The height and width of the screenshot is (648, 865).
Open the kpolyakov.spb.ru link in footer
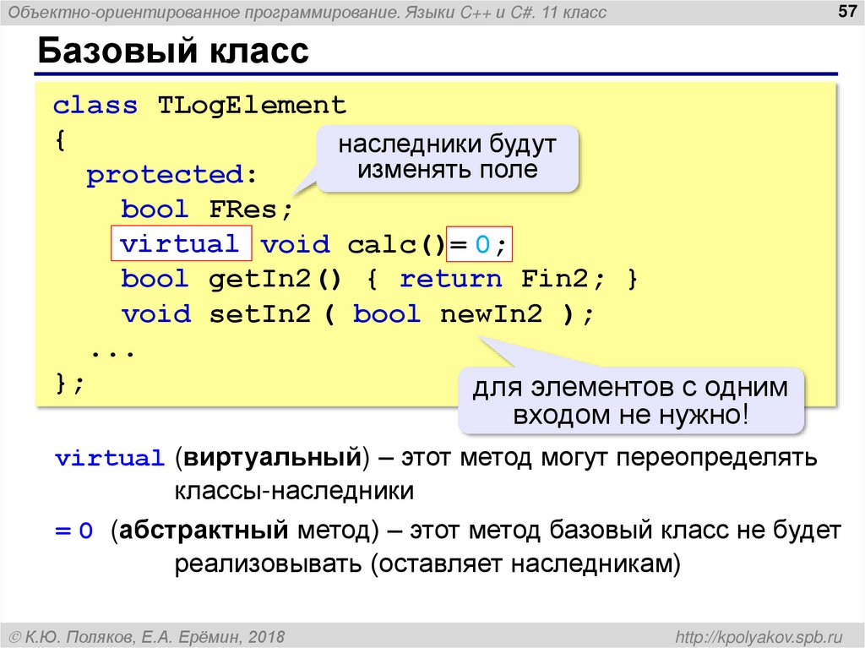point(759,637)
